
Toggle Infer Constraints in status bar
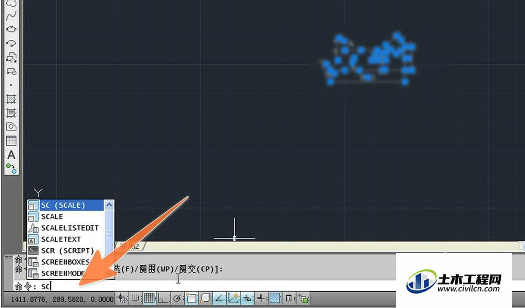[122, 298]
